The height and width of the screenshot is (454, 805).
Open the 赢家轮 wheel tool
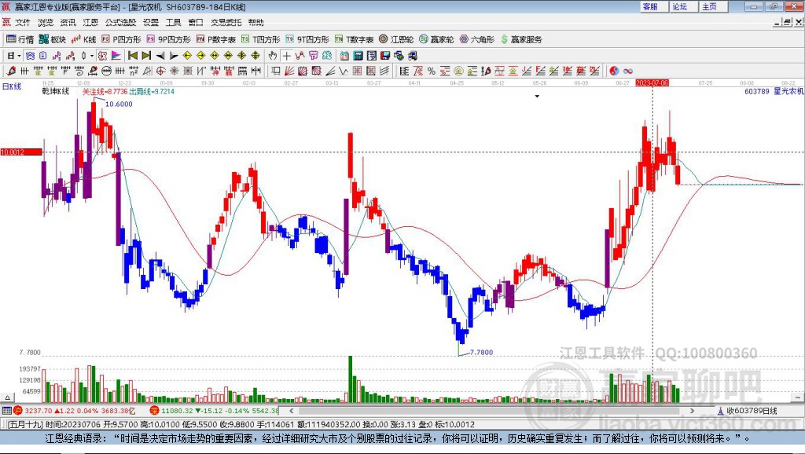(436, 39)
